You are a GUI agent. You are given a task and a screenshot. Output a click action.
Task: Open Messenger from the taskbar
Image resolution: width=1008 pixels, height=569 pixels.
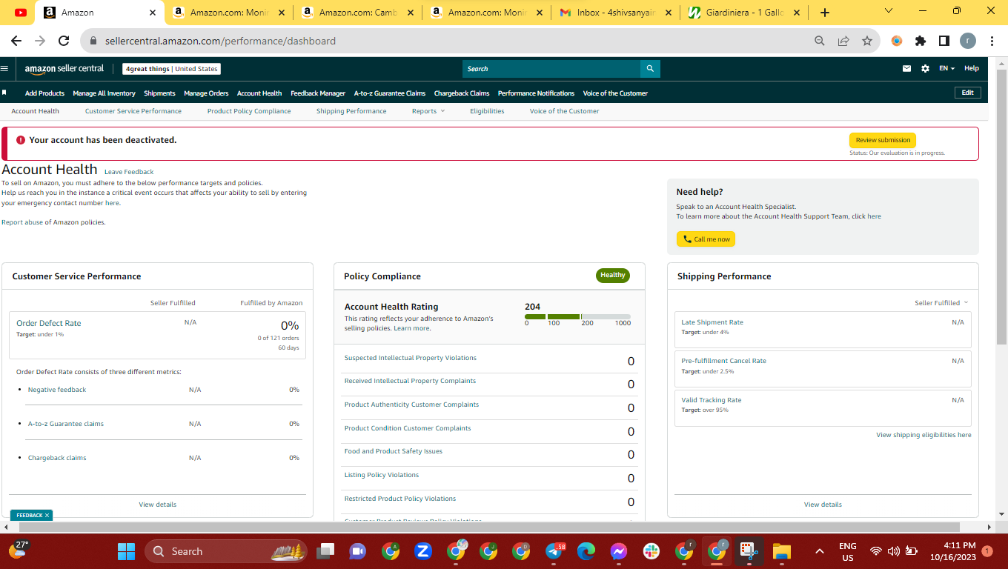click(x=619, y=551)
